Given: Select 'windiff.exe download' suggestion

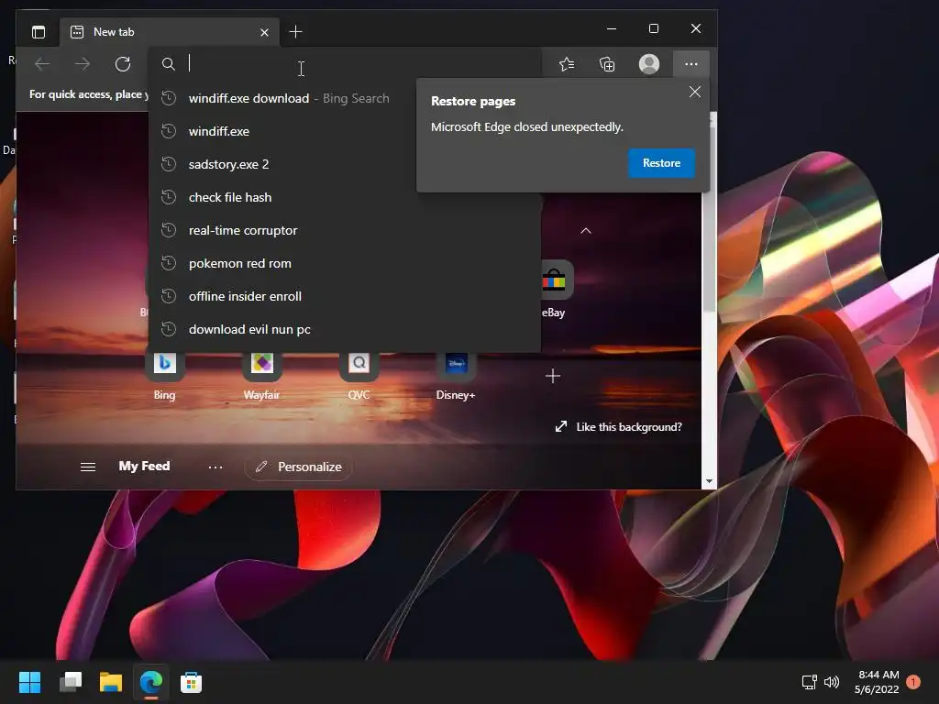Looking at the screenshot, I should [345, 98].
